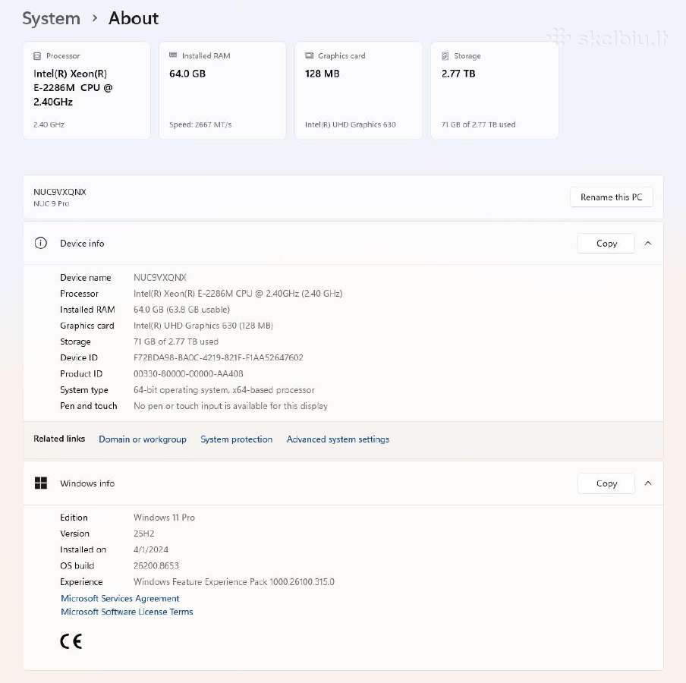Select Storage value 71 GB of 2.77 TB used in Device info
Screen dimensions: 686x683
coord(176,341)
